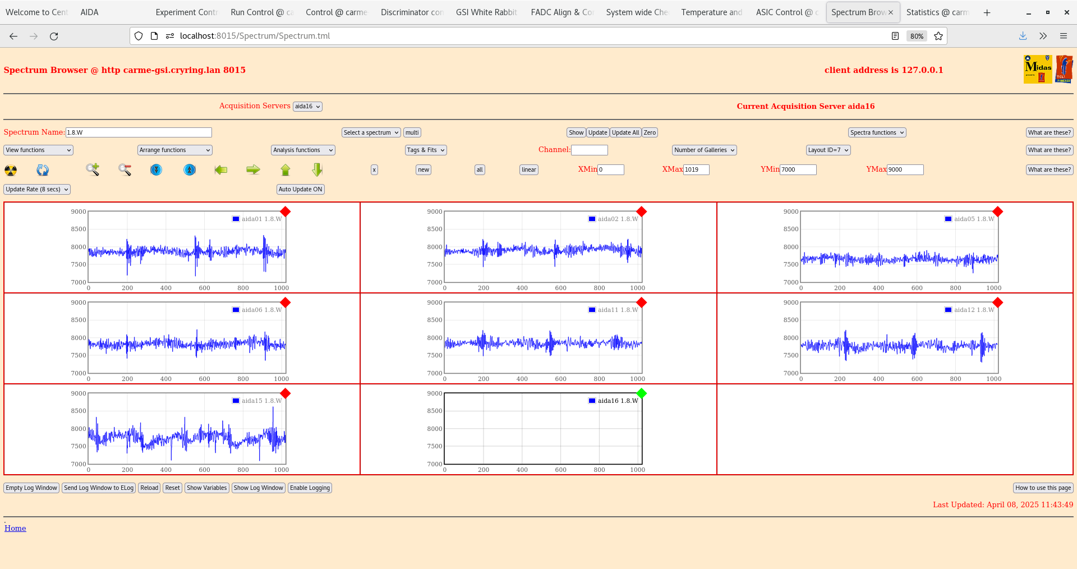
Task: Click the Zero button
Action: tap(650, 133)
